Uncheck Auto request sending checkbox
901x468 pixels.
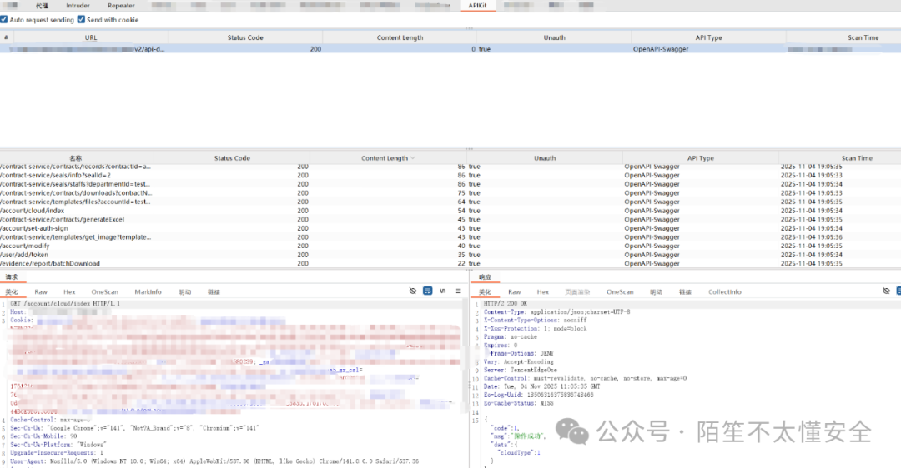(x=4, y=19)
